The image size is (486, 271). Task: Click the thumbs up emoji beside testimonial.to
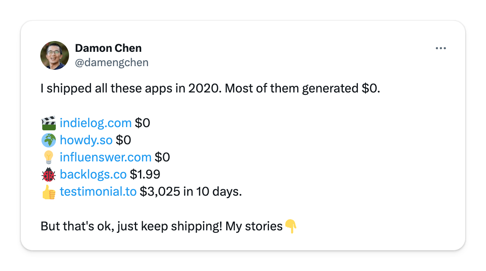pyautogui.click(x=48, y=192)
